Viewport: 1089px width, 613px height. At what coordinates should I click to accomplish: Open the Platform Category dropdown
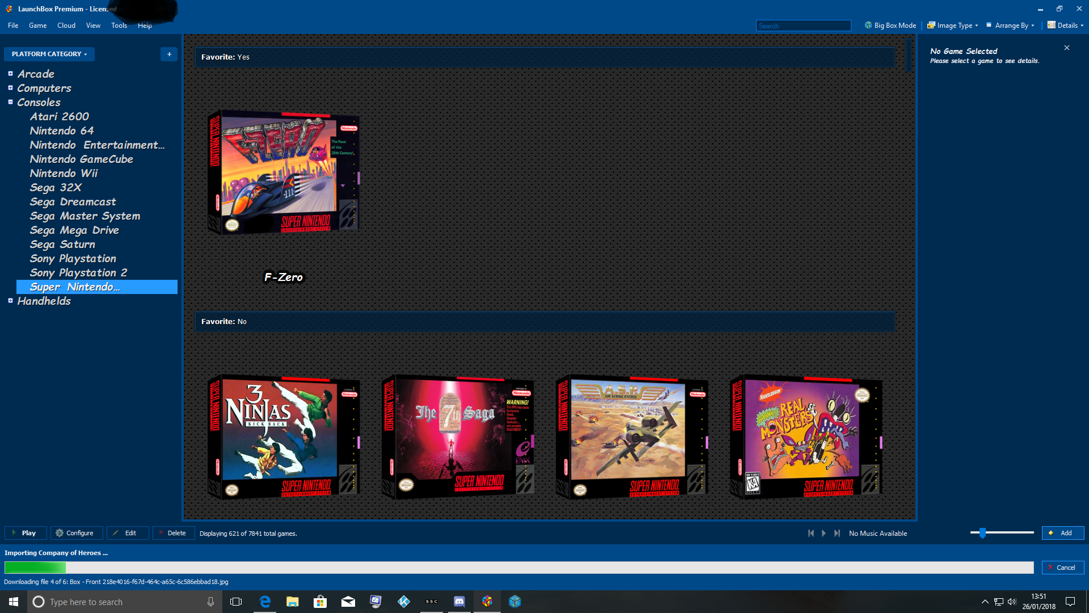point(49,54)
